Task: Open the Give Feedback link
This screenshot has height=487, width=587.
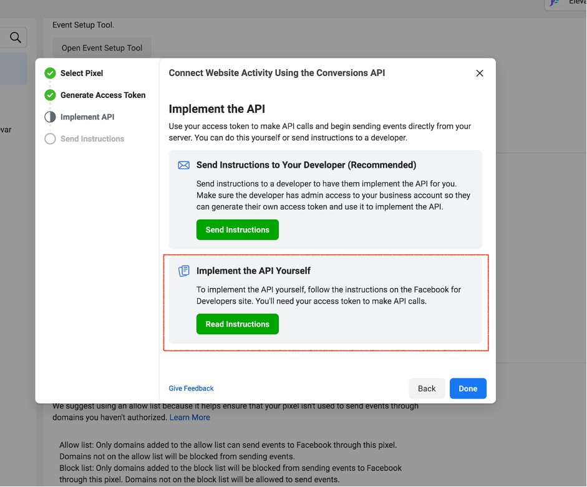Action: coord(191,388)
